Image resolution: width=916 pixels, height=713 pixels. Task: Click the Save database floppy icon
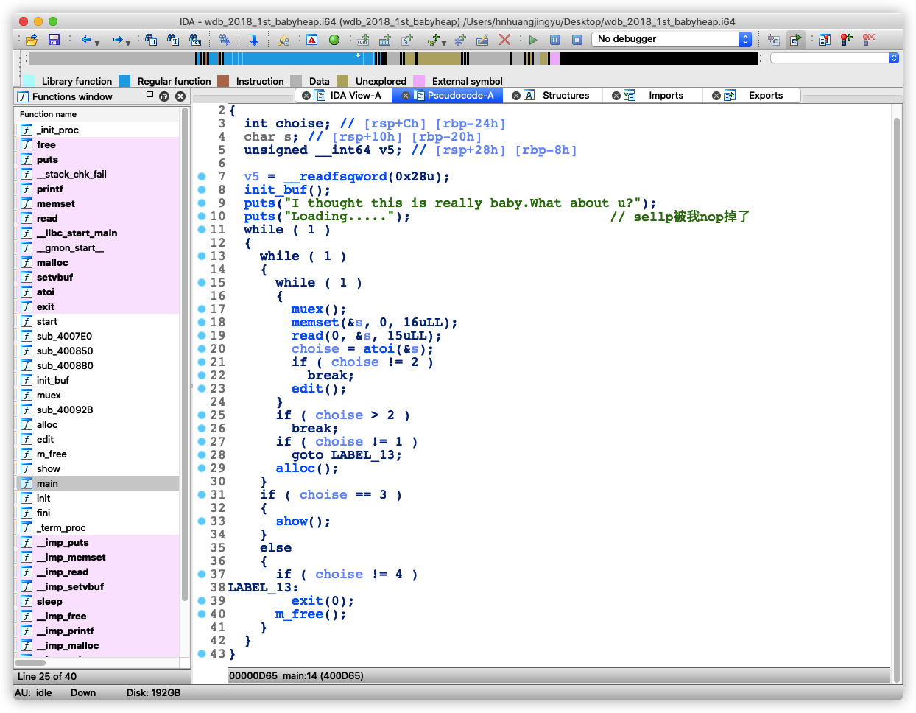(x=54, y=40)
